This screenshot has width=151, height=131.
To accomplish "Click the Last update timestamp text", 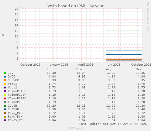I will pos(113,124).
